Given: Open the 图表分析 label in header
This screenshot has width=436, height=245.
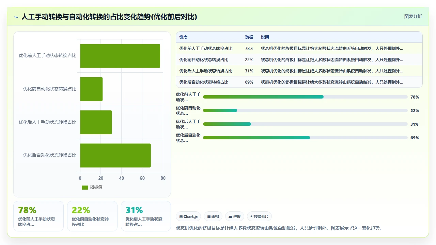Looking at the screenshot, I should [413, 16].
